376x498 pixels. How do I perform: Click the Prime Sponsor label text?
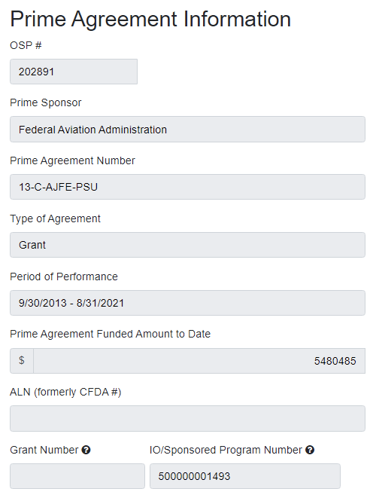pyautogui.click(x=46, y=102)
